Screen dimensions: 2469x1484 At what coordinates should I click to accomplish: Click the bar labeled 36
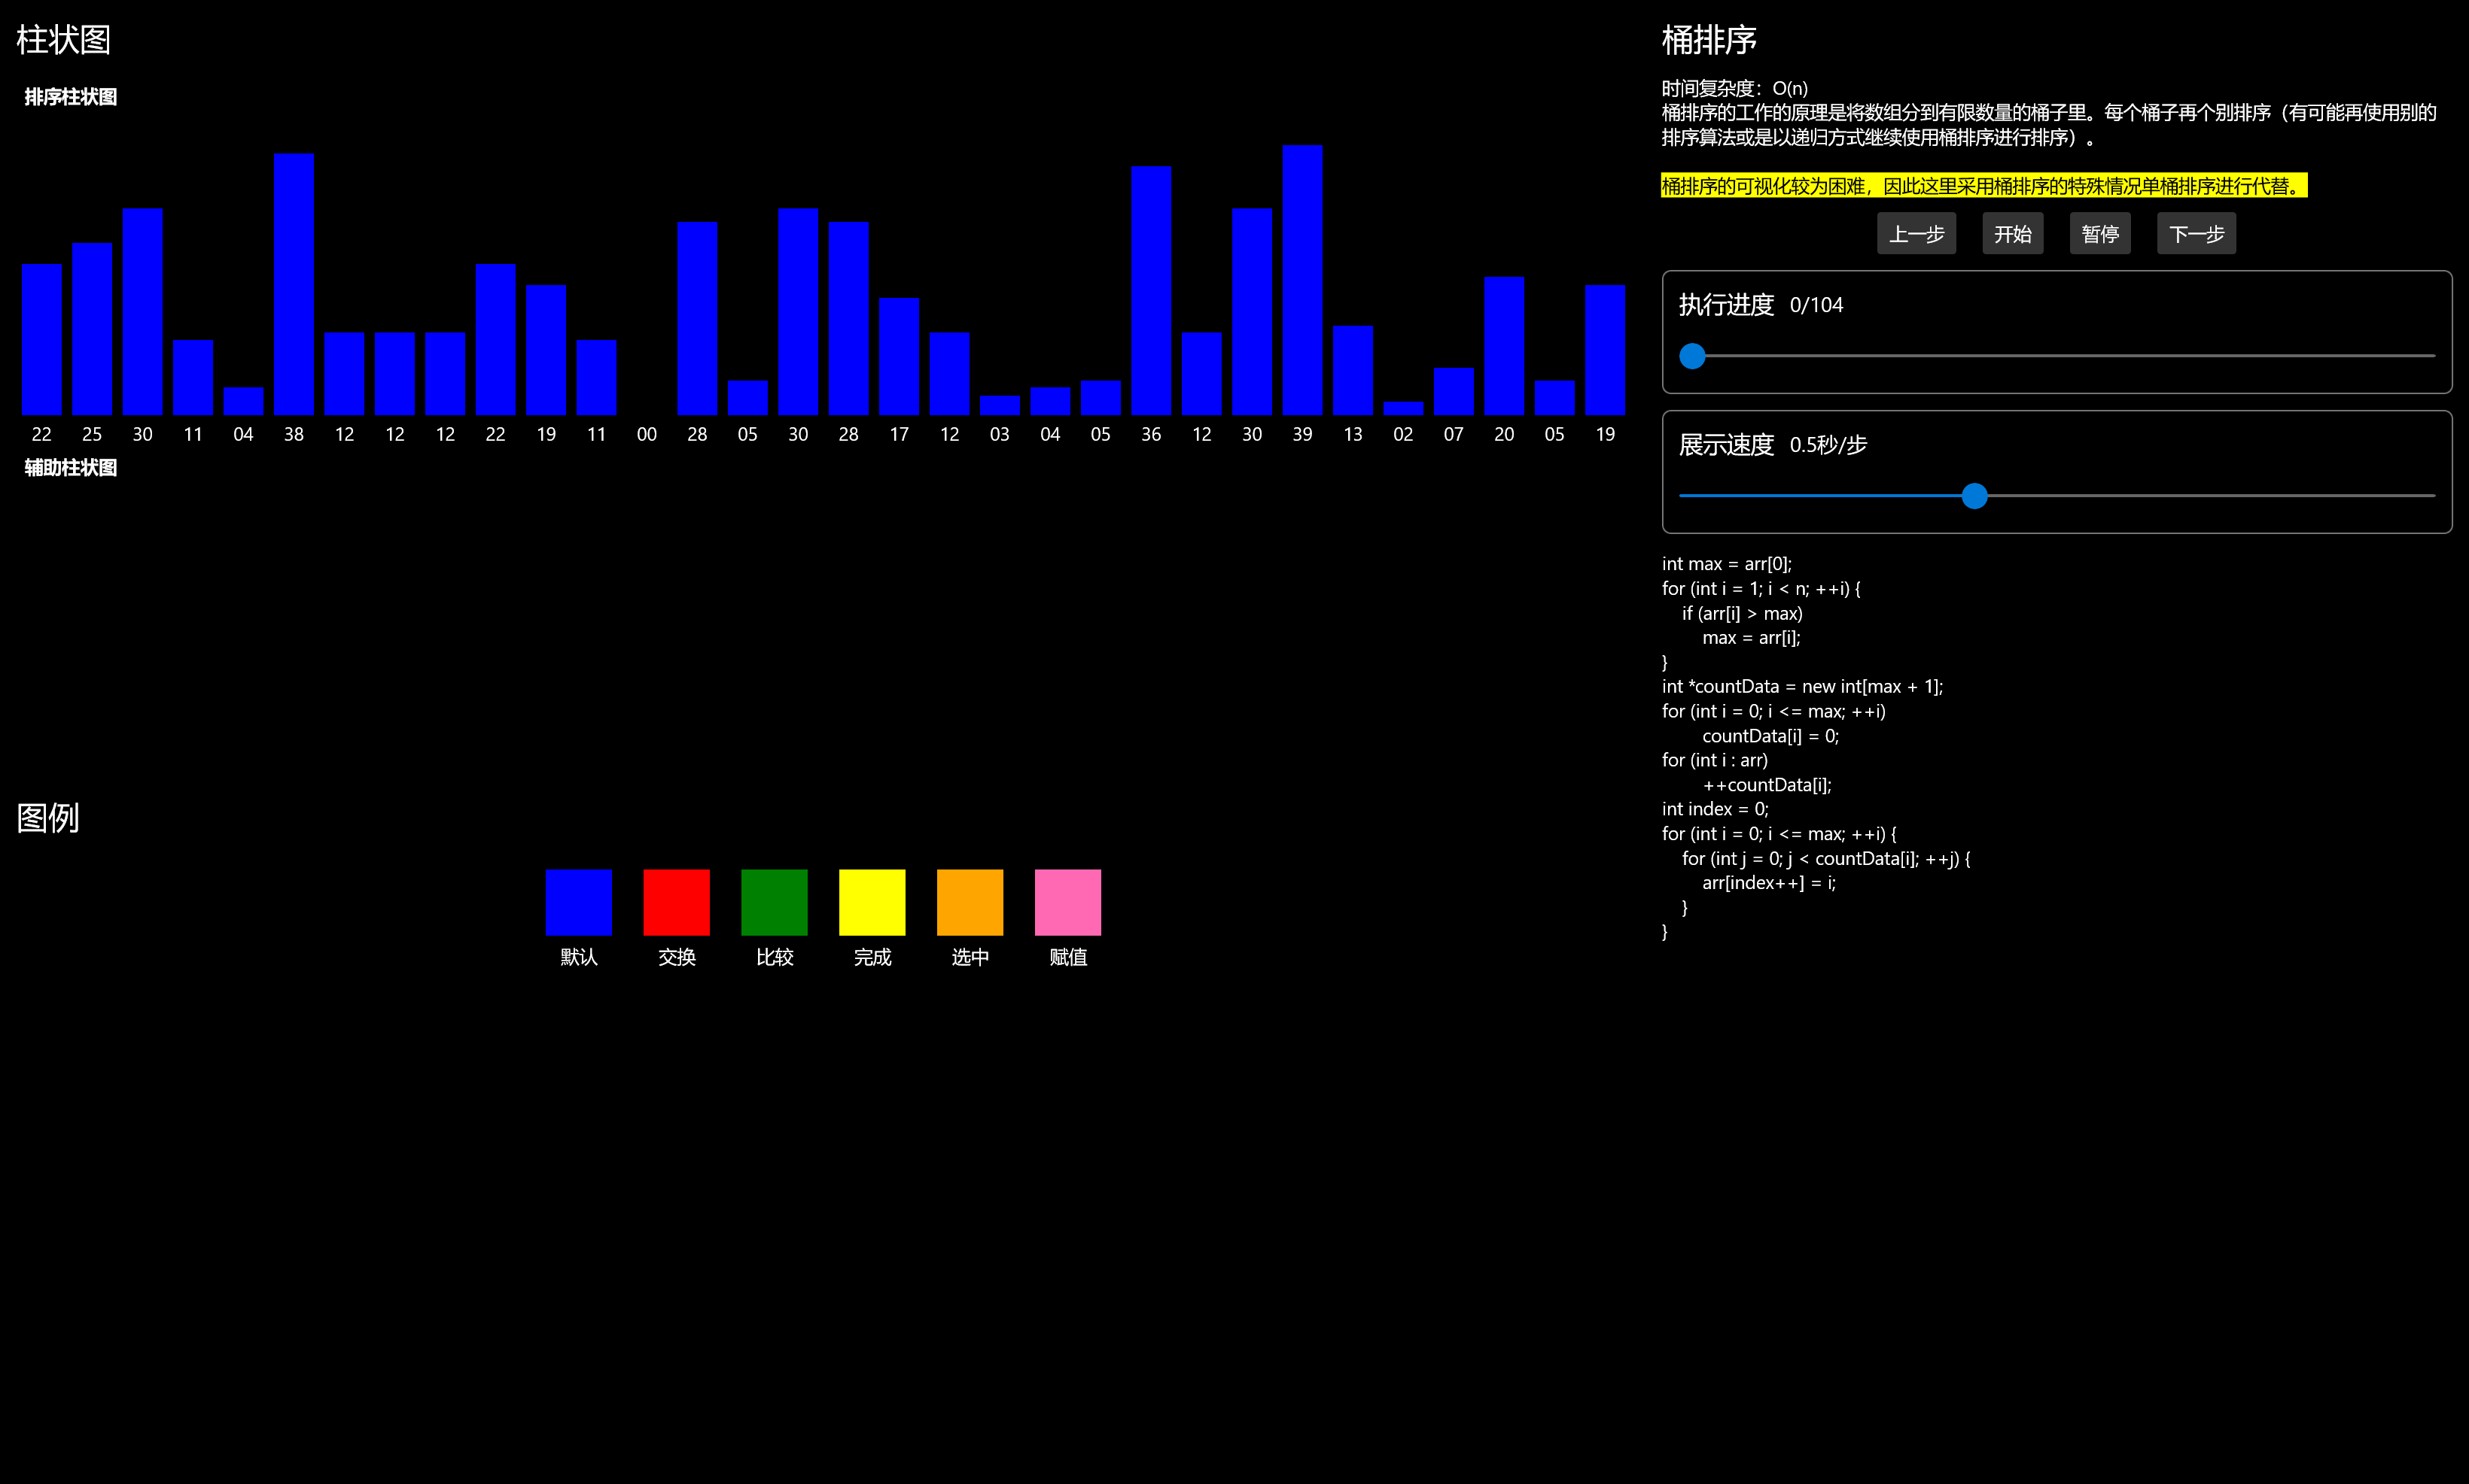(x=1151, y=291)
